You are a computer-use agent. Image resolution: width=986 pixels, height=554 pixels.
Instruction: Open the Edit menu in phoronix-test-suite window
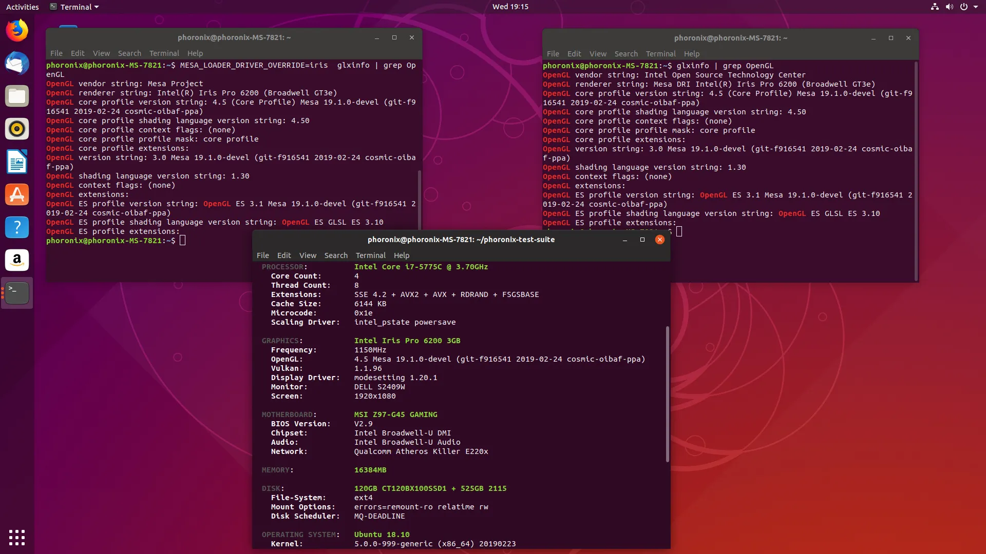tap(284, 255)
